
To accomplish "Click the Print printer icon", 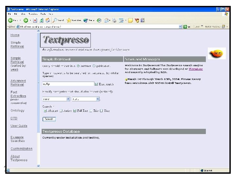I will coord(114,20).
